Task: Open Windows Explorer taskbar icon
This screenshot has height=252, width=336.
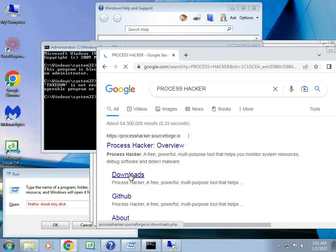Action: point(29,245)
